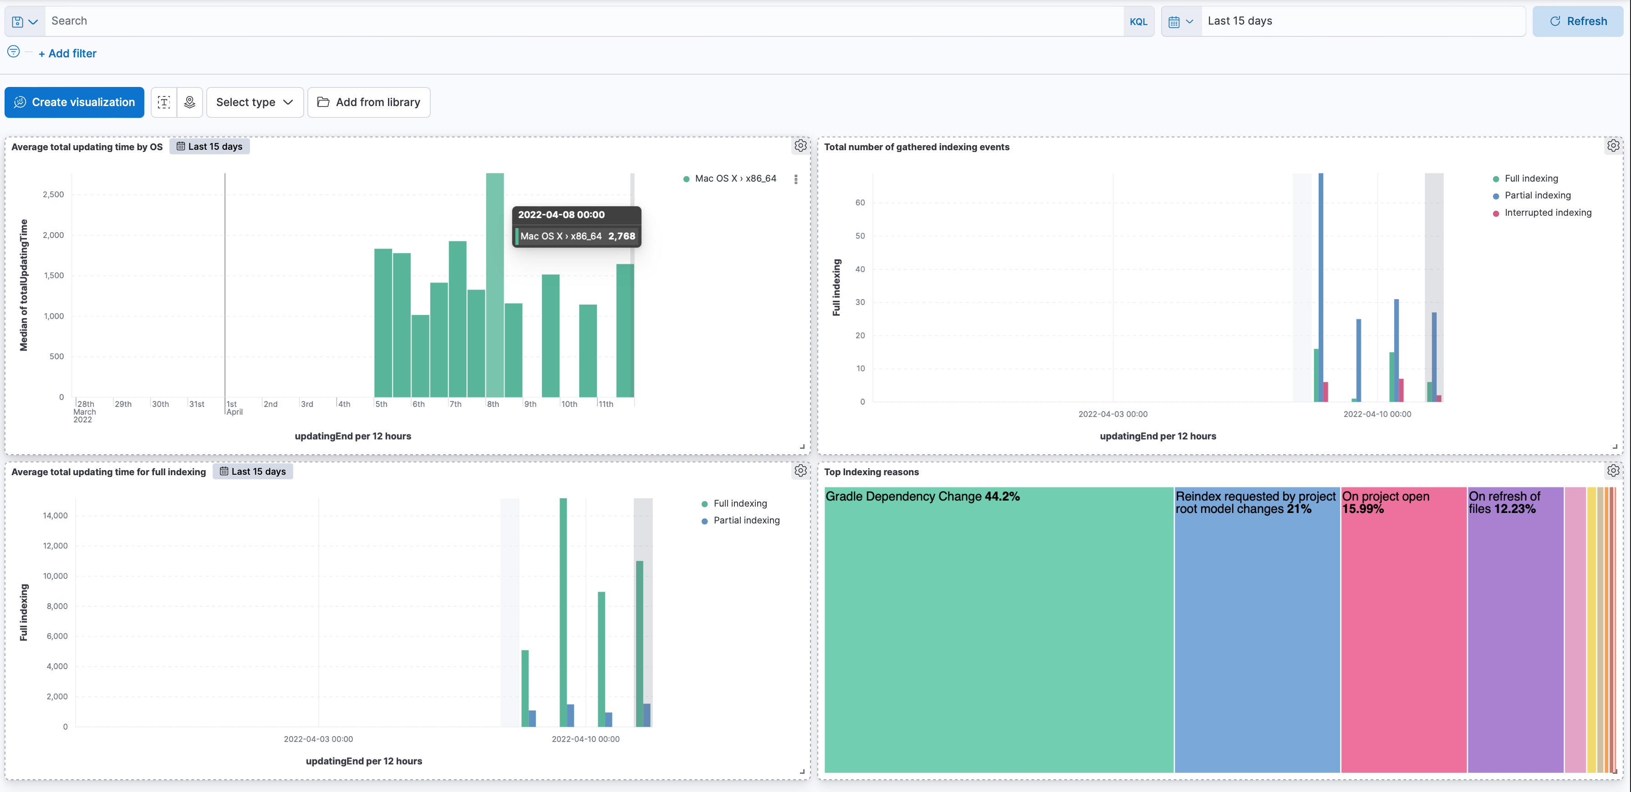Add a maps panel using the map icon
1631x792 pixels.
pos(189,102)
